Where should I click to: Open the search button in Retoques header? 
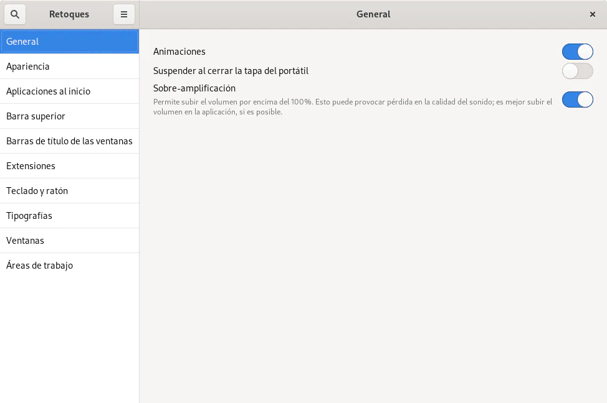click(x=15, y=14)
